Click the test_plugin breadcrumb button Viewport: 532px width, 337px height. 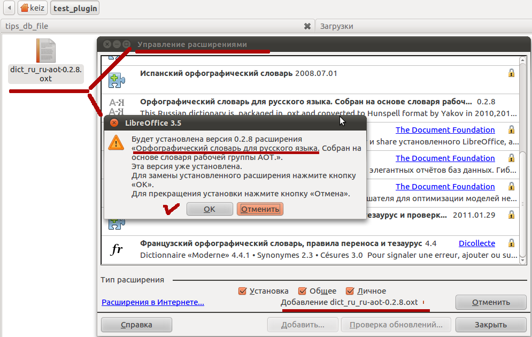[x=75, y=8]
